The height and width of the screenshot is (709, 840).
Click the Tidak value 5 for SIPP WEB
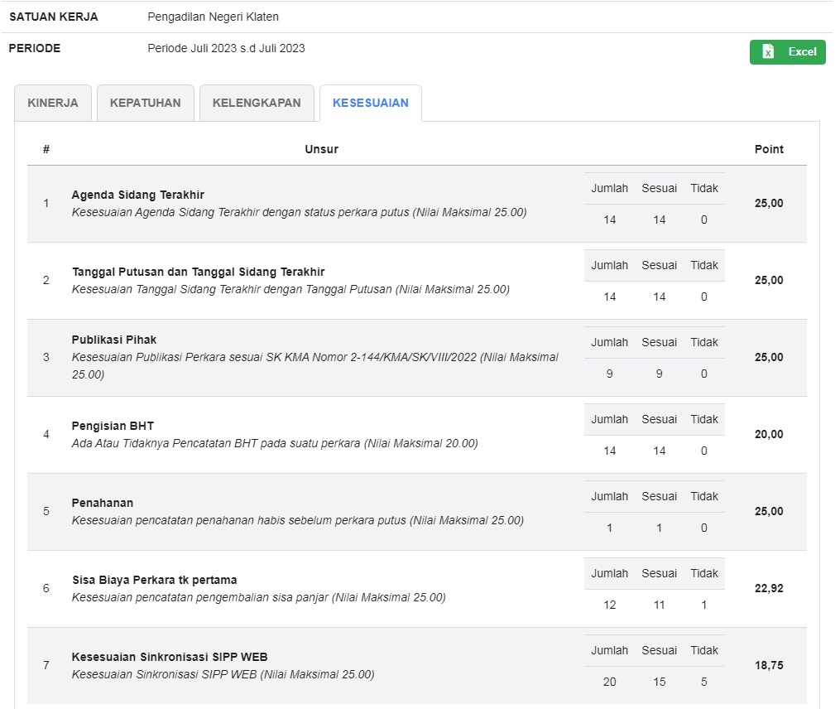click(703, 682)
